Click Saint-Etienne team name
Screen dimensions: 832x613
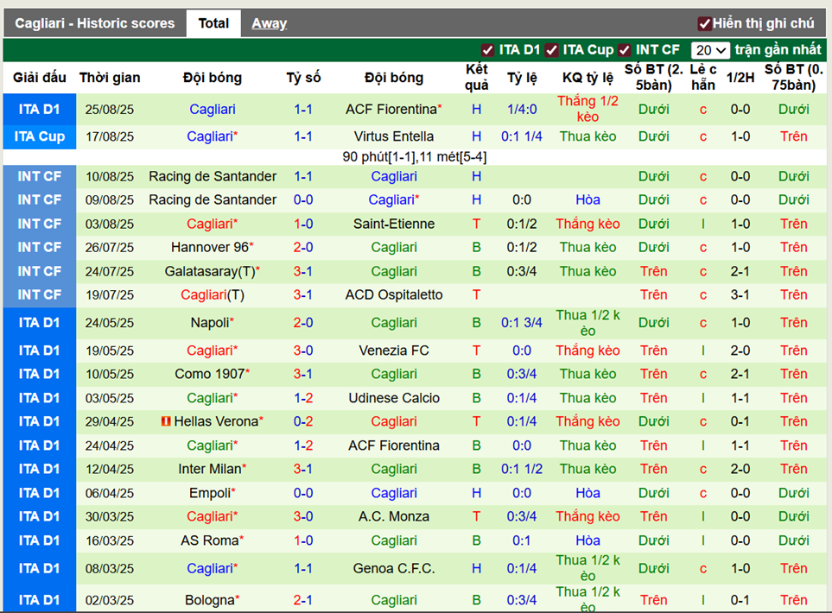coord(394,224)
